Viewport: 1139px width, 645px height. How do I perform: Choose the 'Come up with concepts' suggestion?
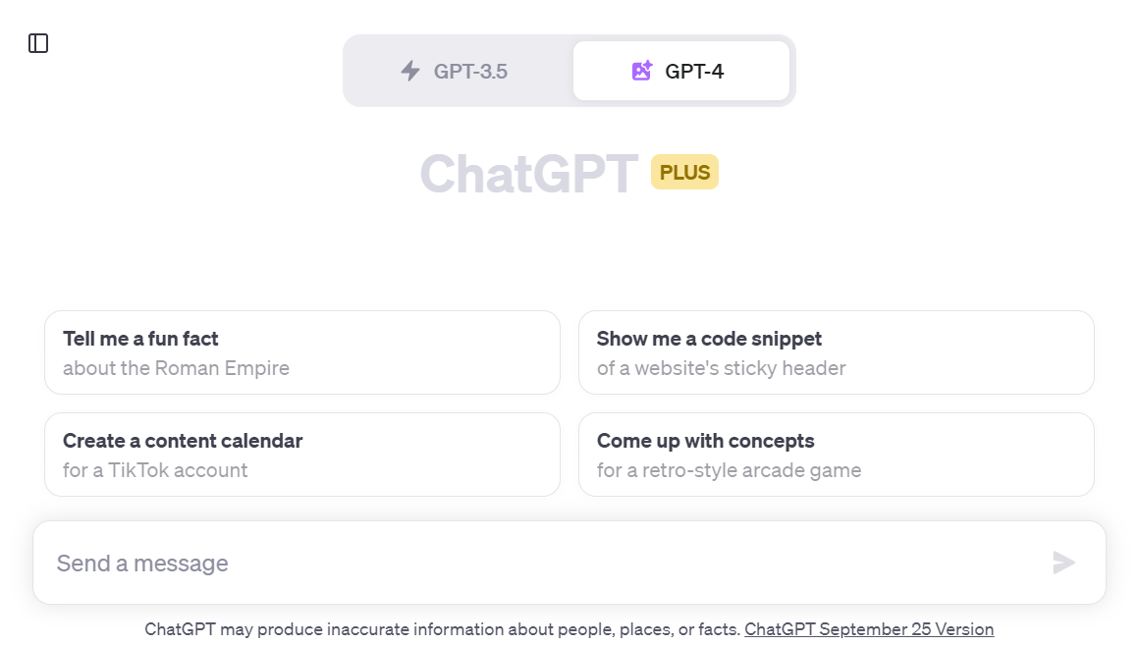coord(836,455)
